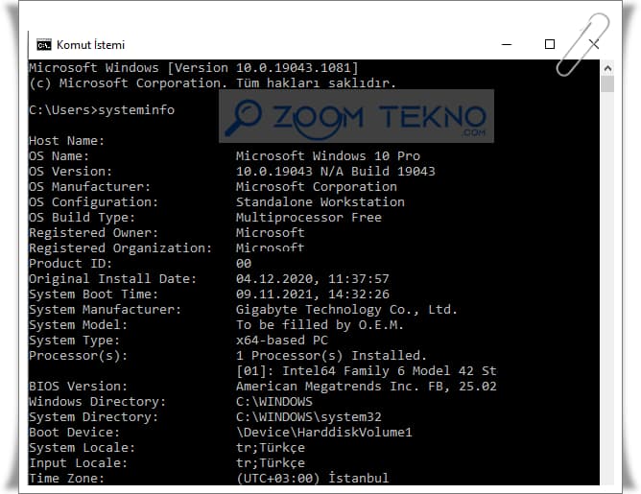Click the 'OS Configuration:' label
Screen dimensions: 641x494
(93, 202)
